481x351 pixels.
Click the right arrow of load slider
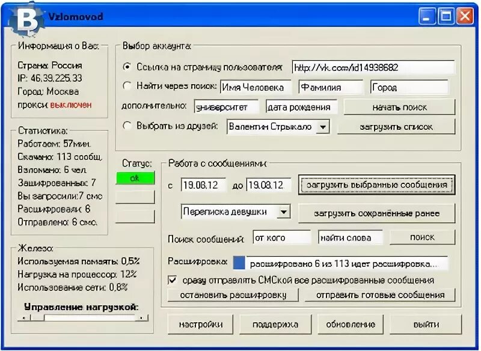coord(141,317)
